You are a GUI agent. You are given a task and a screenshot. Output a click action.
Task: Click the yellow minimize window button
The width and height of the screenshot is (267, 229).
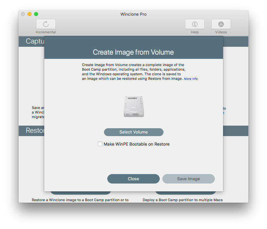(x=30, y=14)
